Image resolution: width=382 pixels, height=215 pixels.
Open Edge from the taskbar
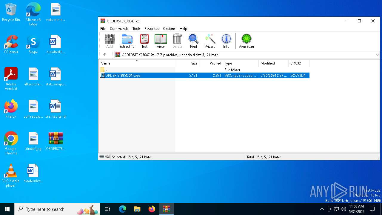pos(123,209)
